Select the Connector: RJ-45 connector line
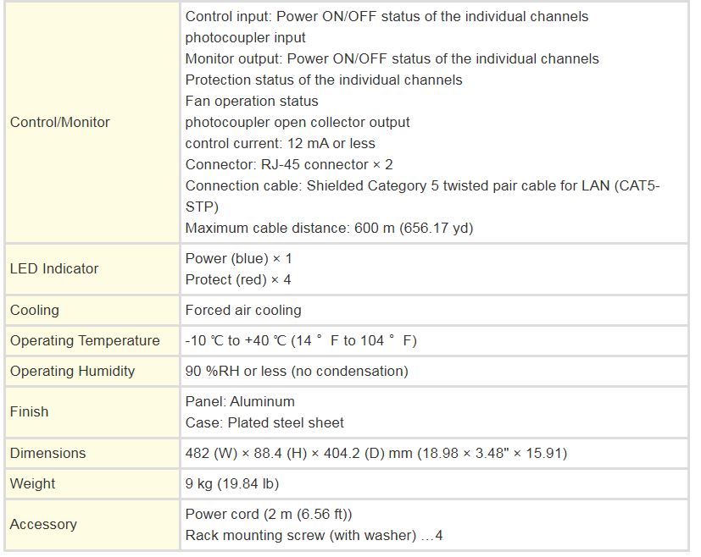 (289, 164)
